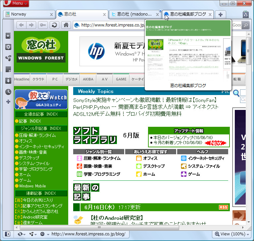Click the 窓の杜編集部ブログ tab preview thumbnail
Viewport: 254px width, 241px height.
click(188, 51)
